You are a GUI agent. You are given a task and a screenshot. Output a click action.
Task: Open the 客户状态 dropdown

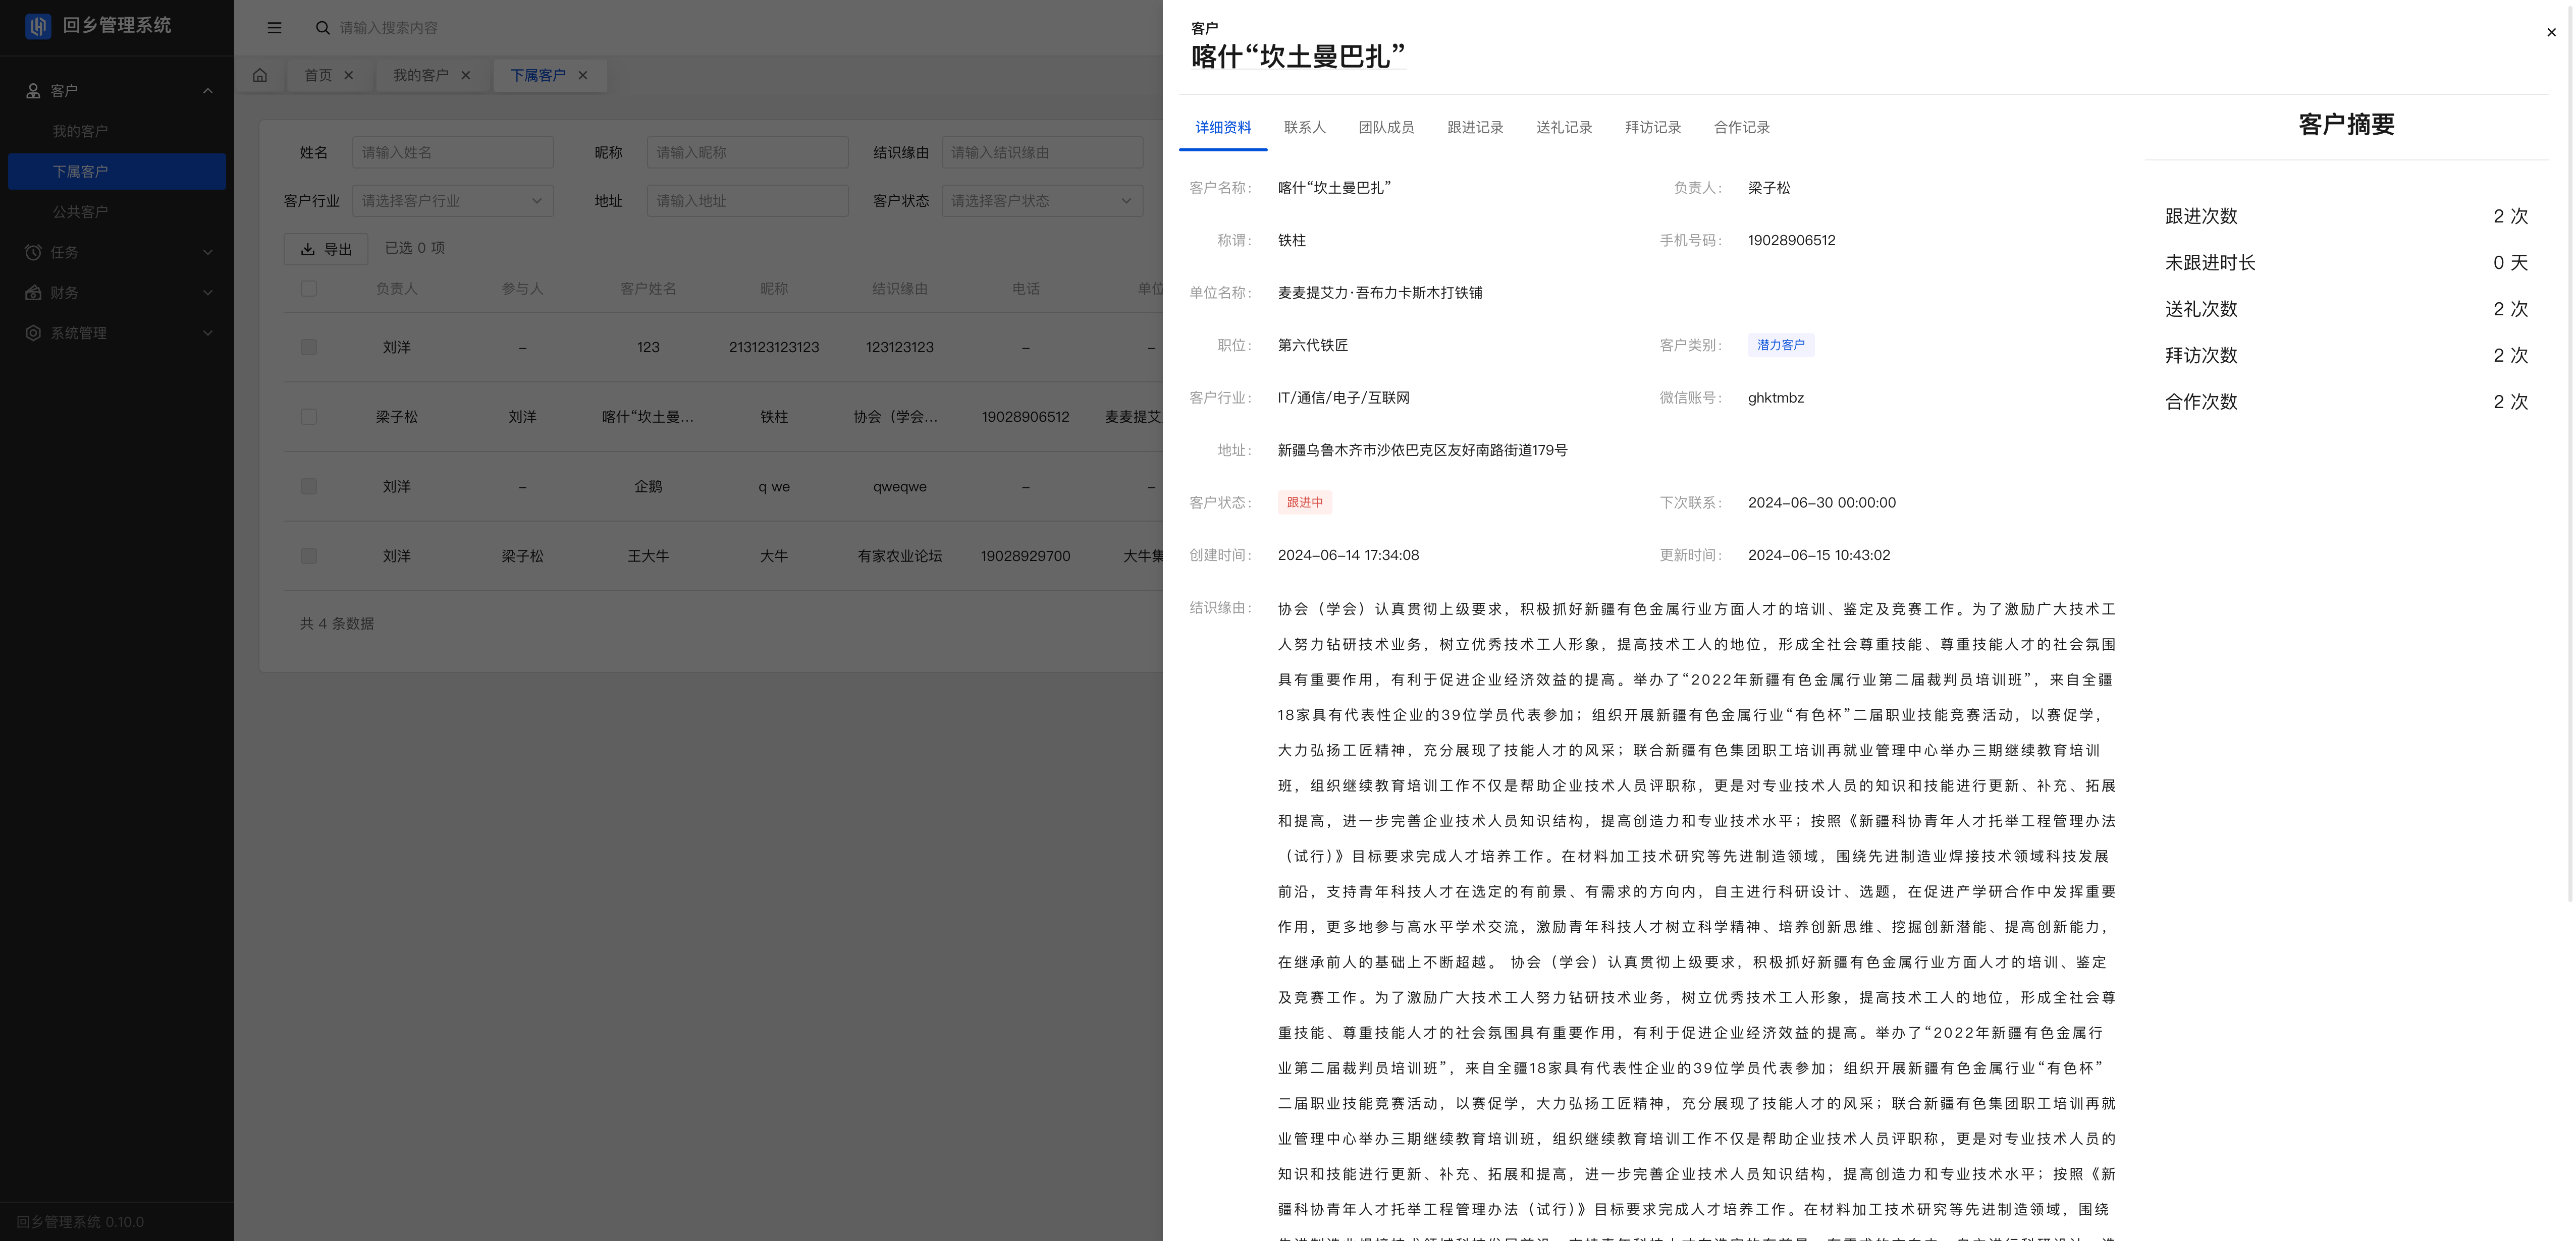pos(1041,201)
